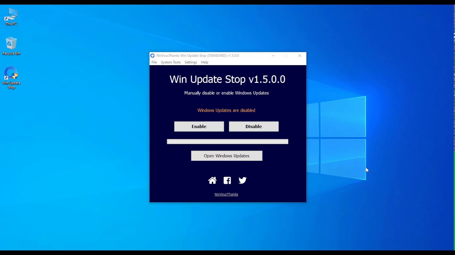Open the Settings menu
The height and width of the screenshot is (255, 455).
click(x=191, y=62)
